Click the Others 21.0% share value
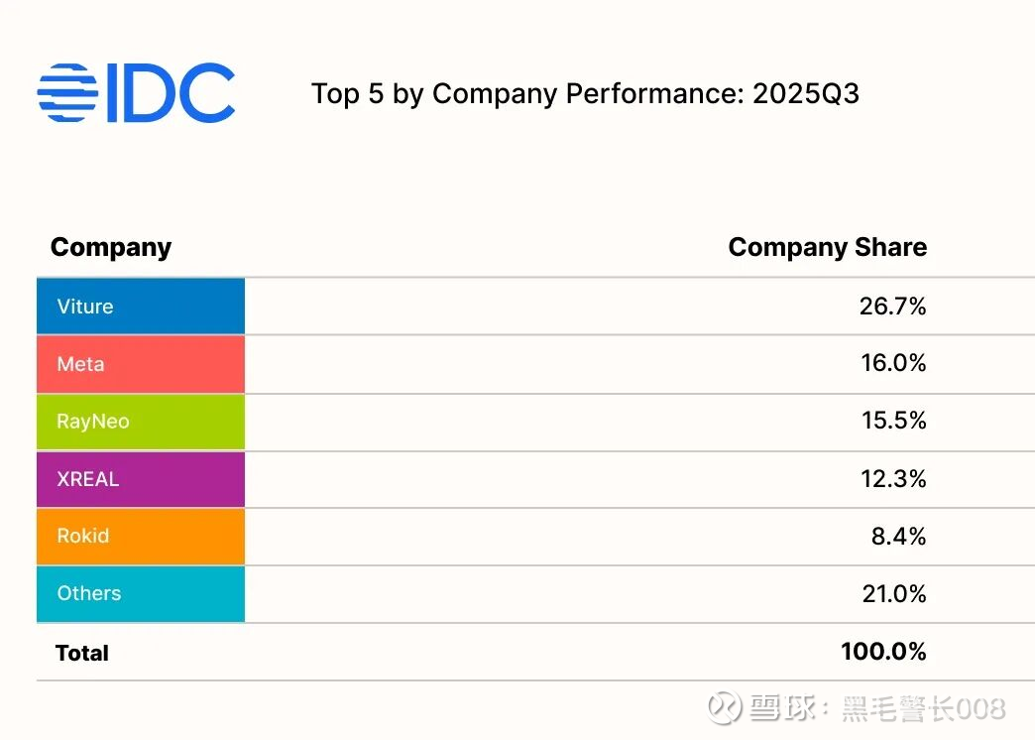This screenshot has width=1035, height=740. [x=892, y=594]
